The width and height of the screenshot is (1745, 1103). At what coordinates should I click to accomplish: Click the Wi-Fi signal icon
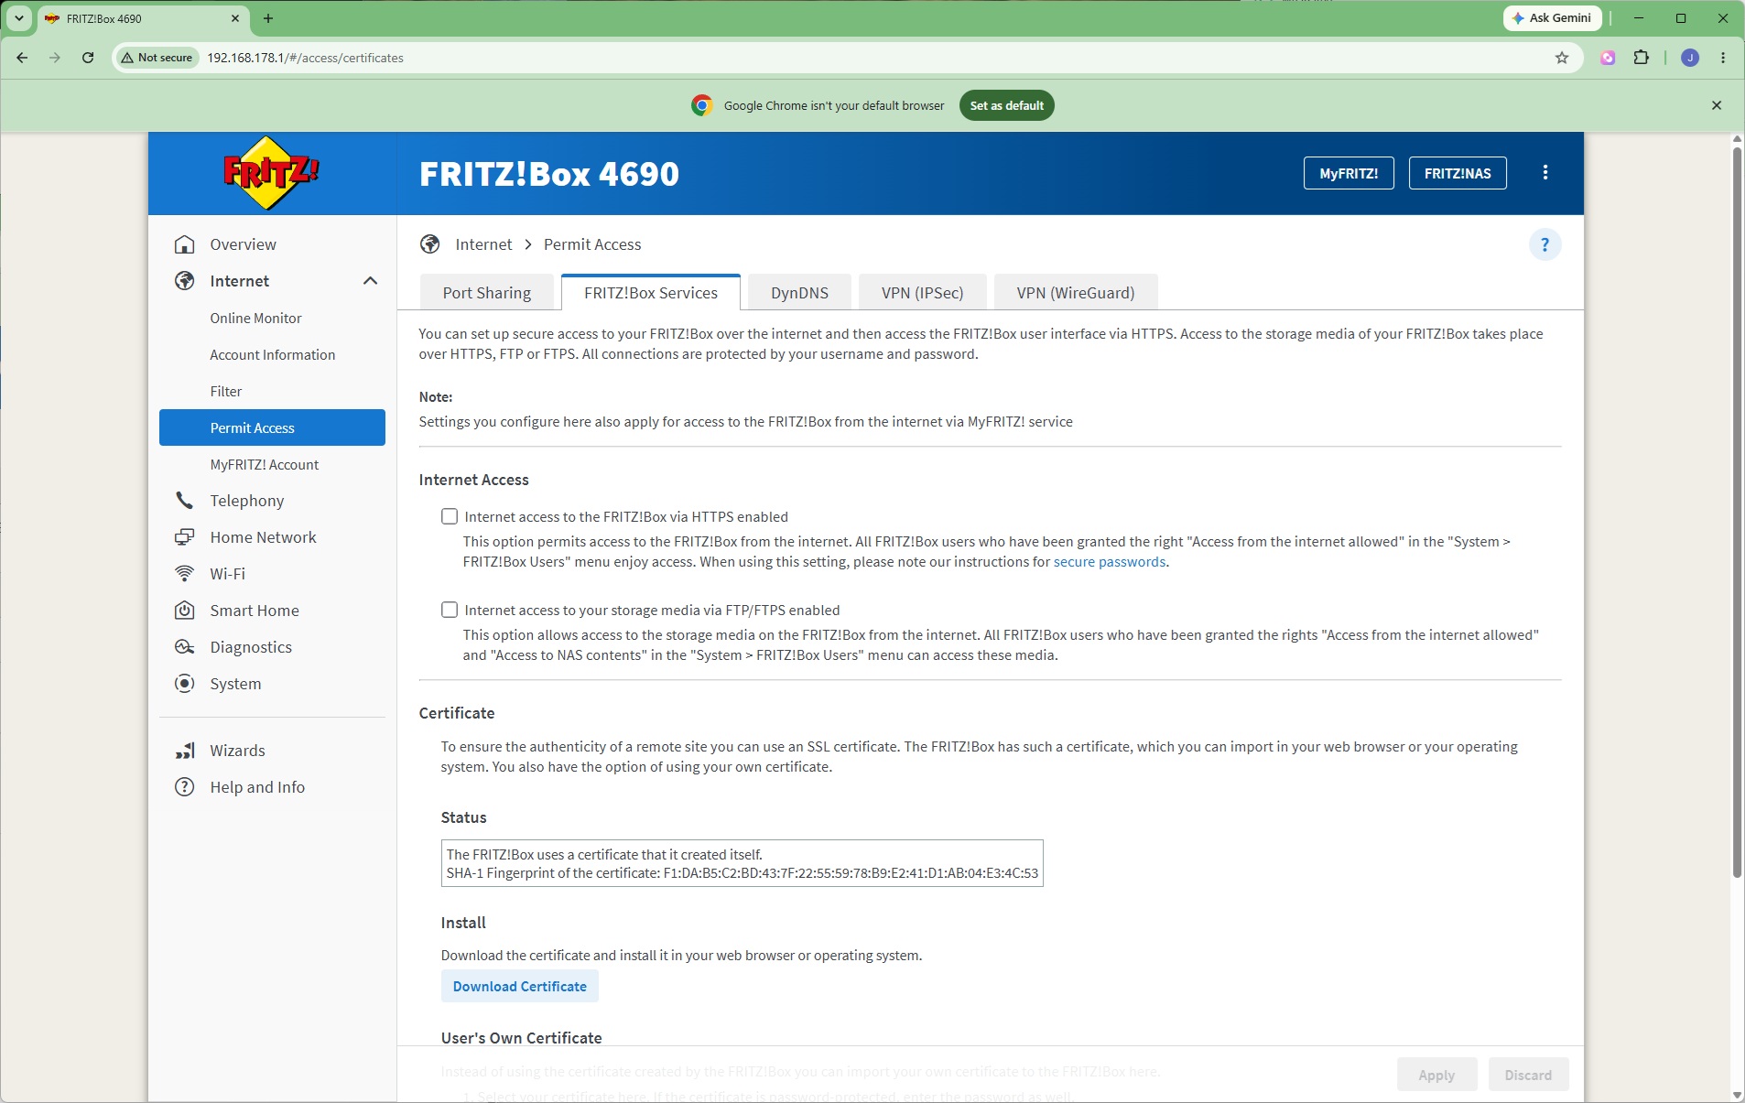pos(185,574)
